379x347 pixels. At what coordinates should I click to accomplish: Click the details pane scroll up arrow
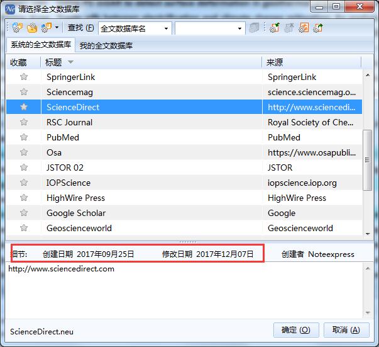click(x=368, y=268)
